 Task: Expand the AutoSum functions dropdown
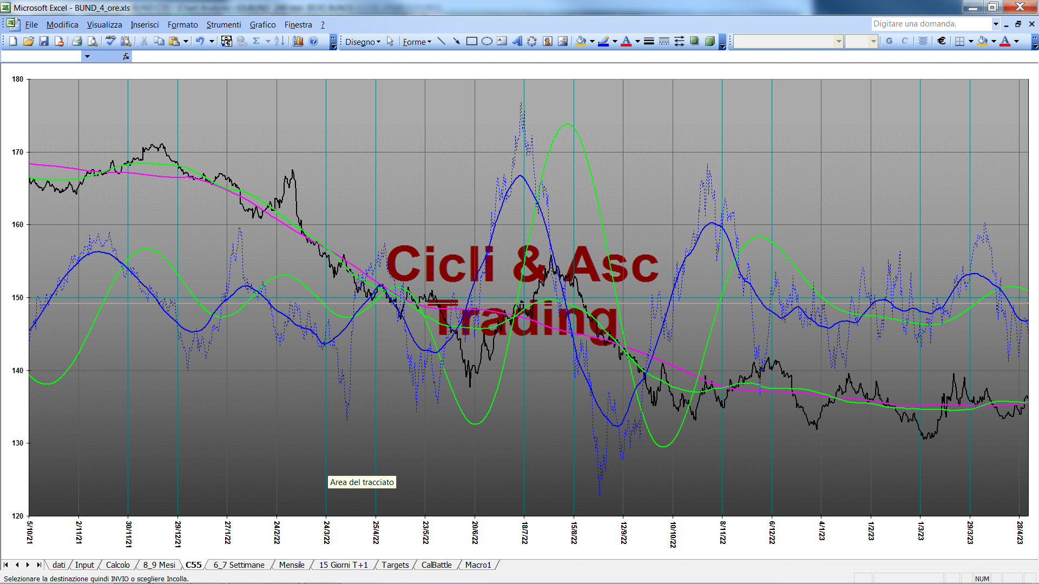pyautogui.click(x=268, y=42)
